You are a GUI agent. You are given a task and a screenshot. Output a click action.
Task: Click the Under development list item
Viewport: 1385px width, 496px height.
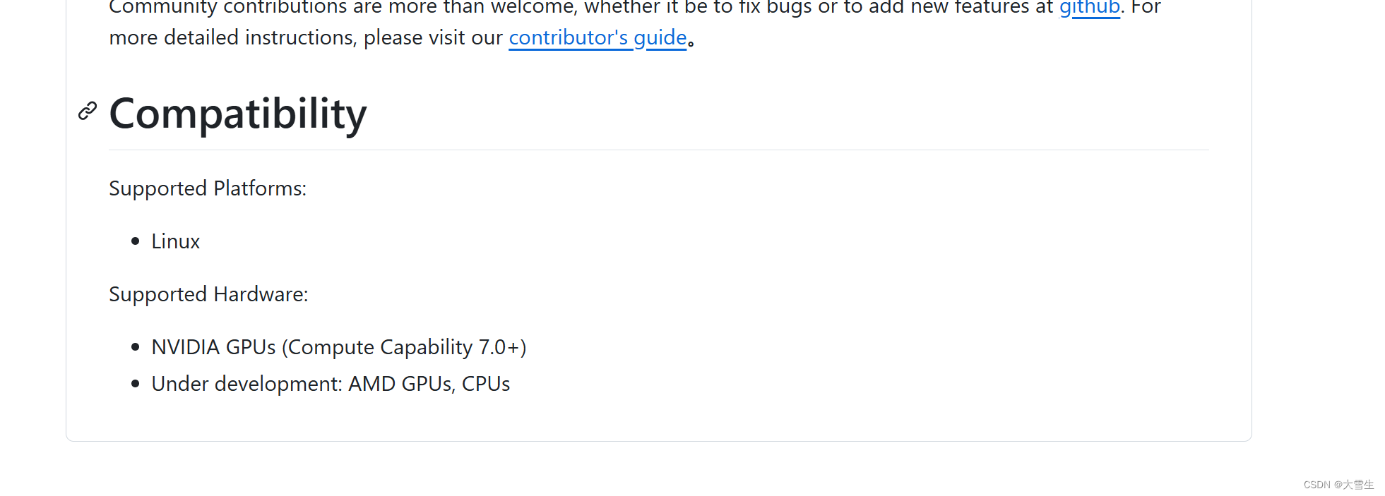(331, 384)
